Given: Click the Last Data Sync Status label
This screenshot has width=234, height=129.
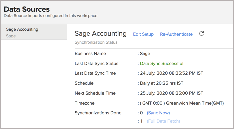Looking at the screenshot, I should pyautogui.click(x=96, y=63).
